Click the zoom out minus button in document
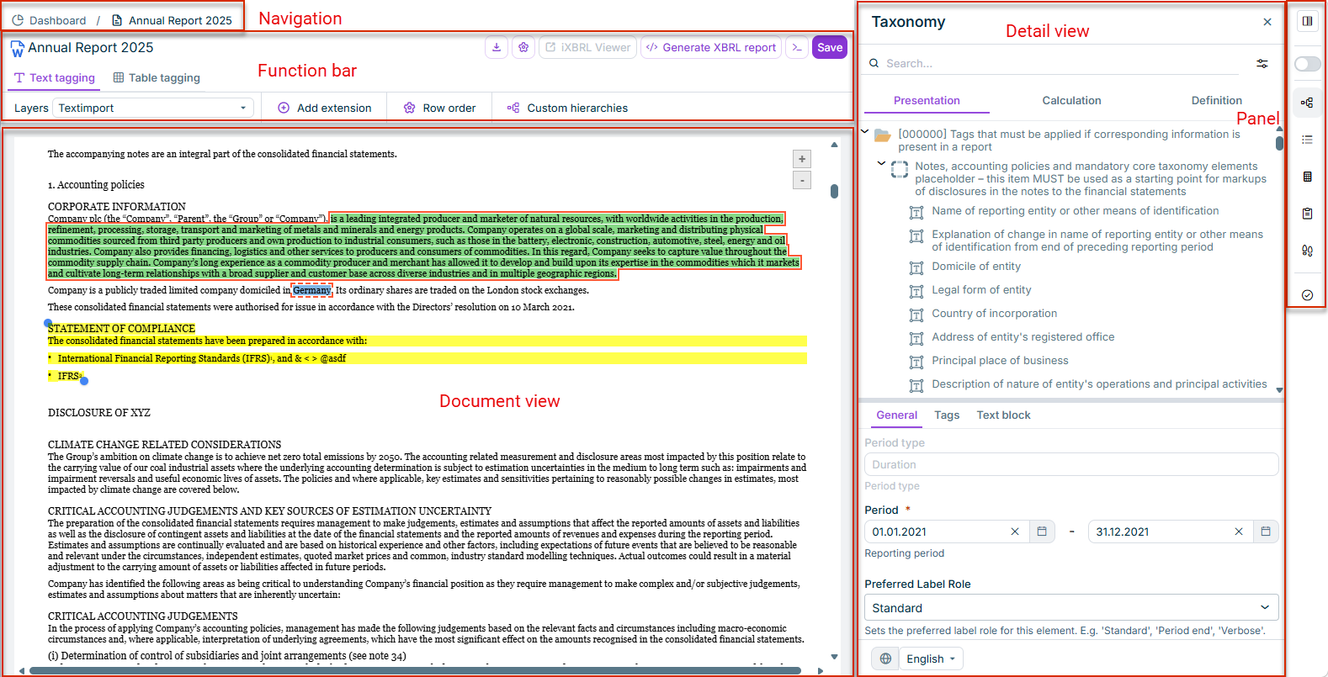1328x677 pixels. (802, 180)
